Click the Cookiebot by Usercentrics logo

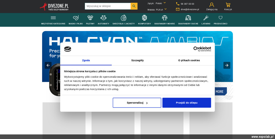(202, 49)
